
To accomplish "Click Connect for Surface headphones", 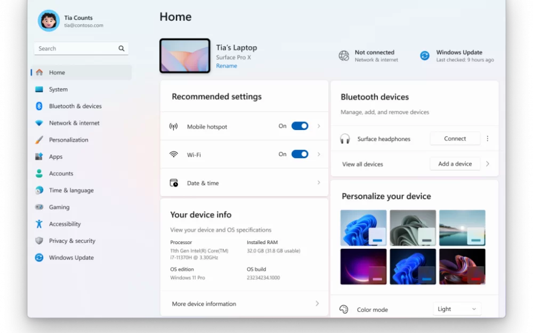I will pos(455,139).
